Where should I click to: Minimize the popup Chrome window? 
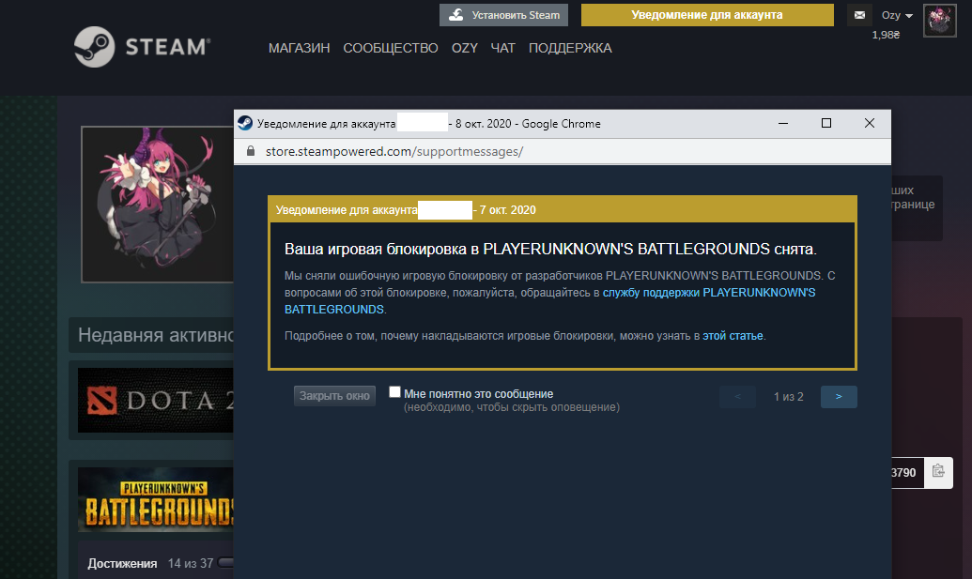click(x=783, y=123)
